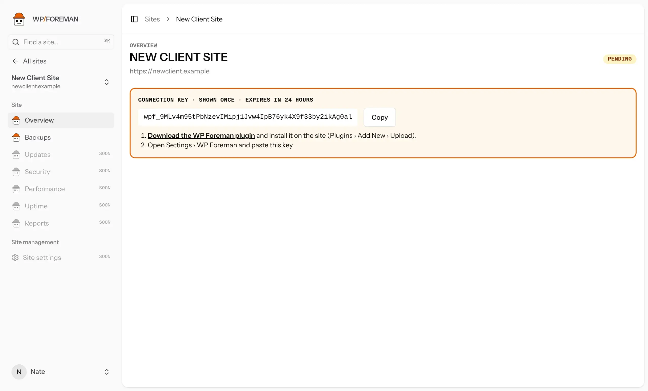Screen dimensions: 648x391
Task: Open the Nate user menu chevron
Action: point(107,372)
